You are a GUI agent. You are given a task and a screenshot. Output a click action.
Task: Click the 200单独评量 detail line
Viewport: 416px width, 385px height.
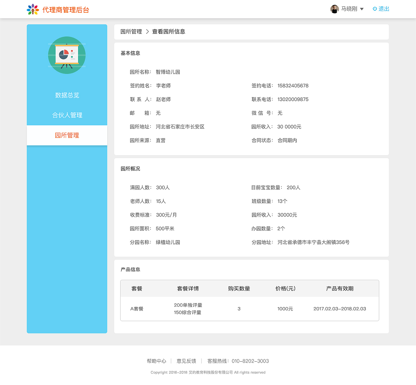pyautogui.click(x=188, y=305)
